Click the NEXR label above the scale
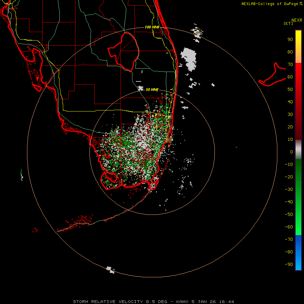This screenshot has height=304, width=304. tap(297, 20)
